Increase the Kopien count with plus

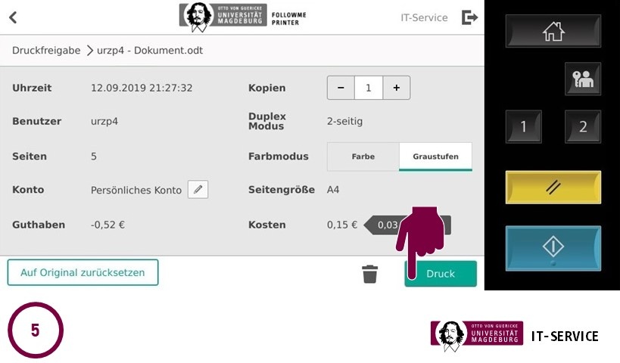(396, 88)
